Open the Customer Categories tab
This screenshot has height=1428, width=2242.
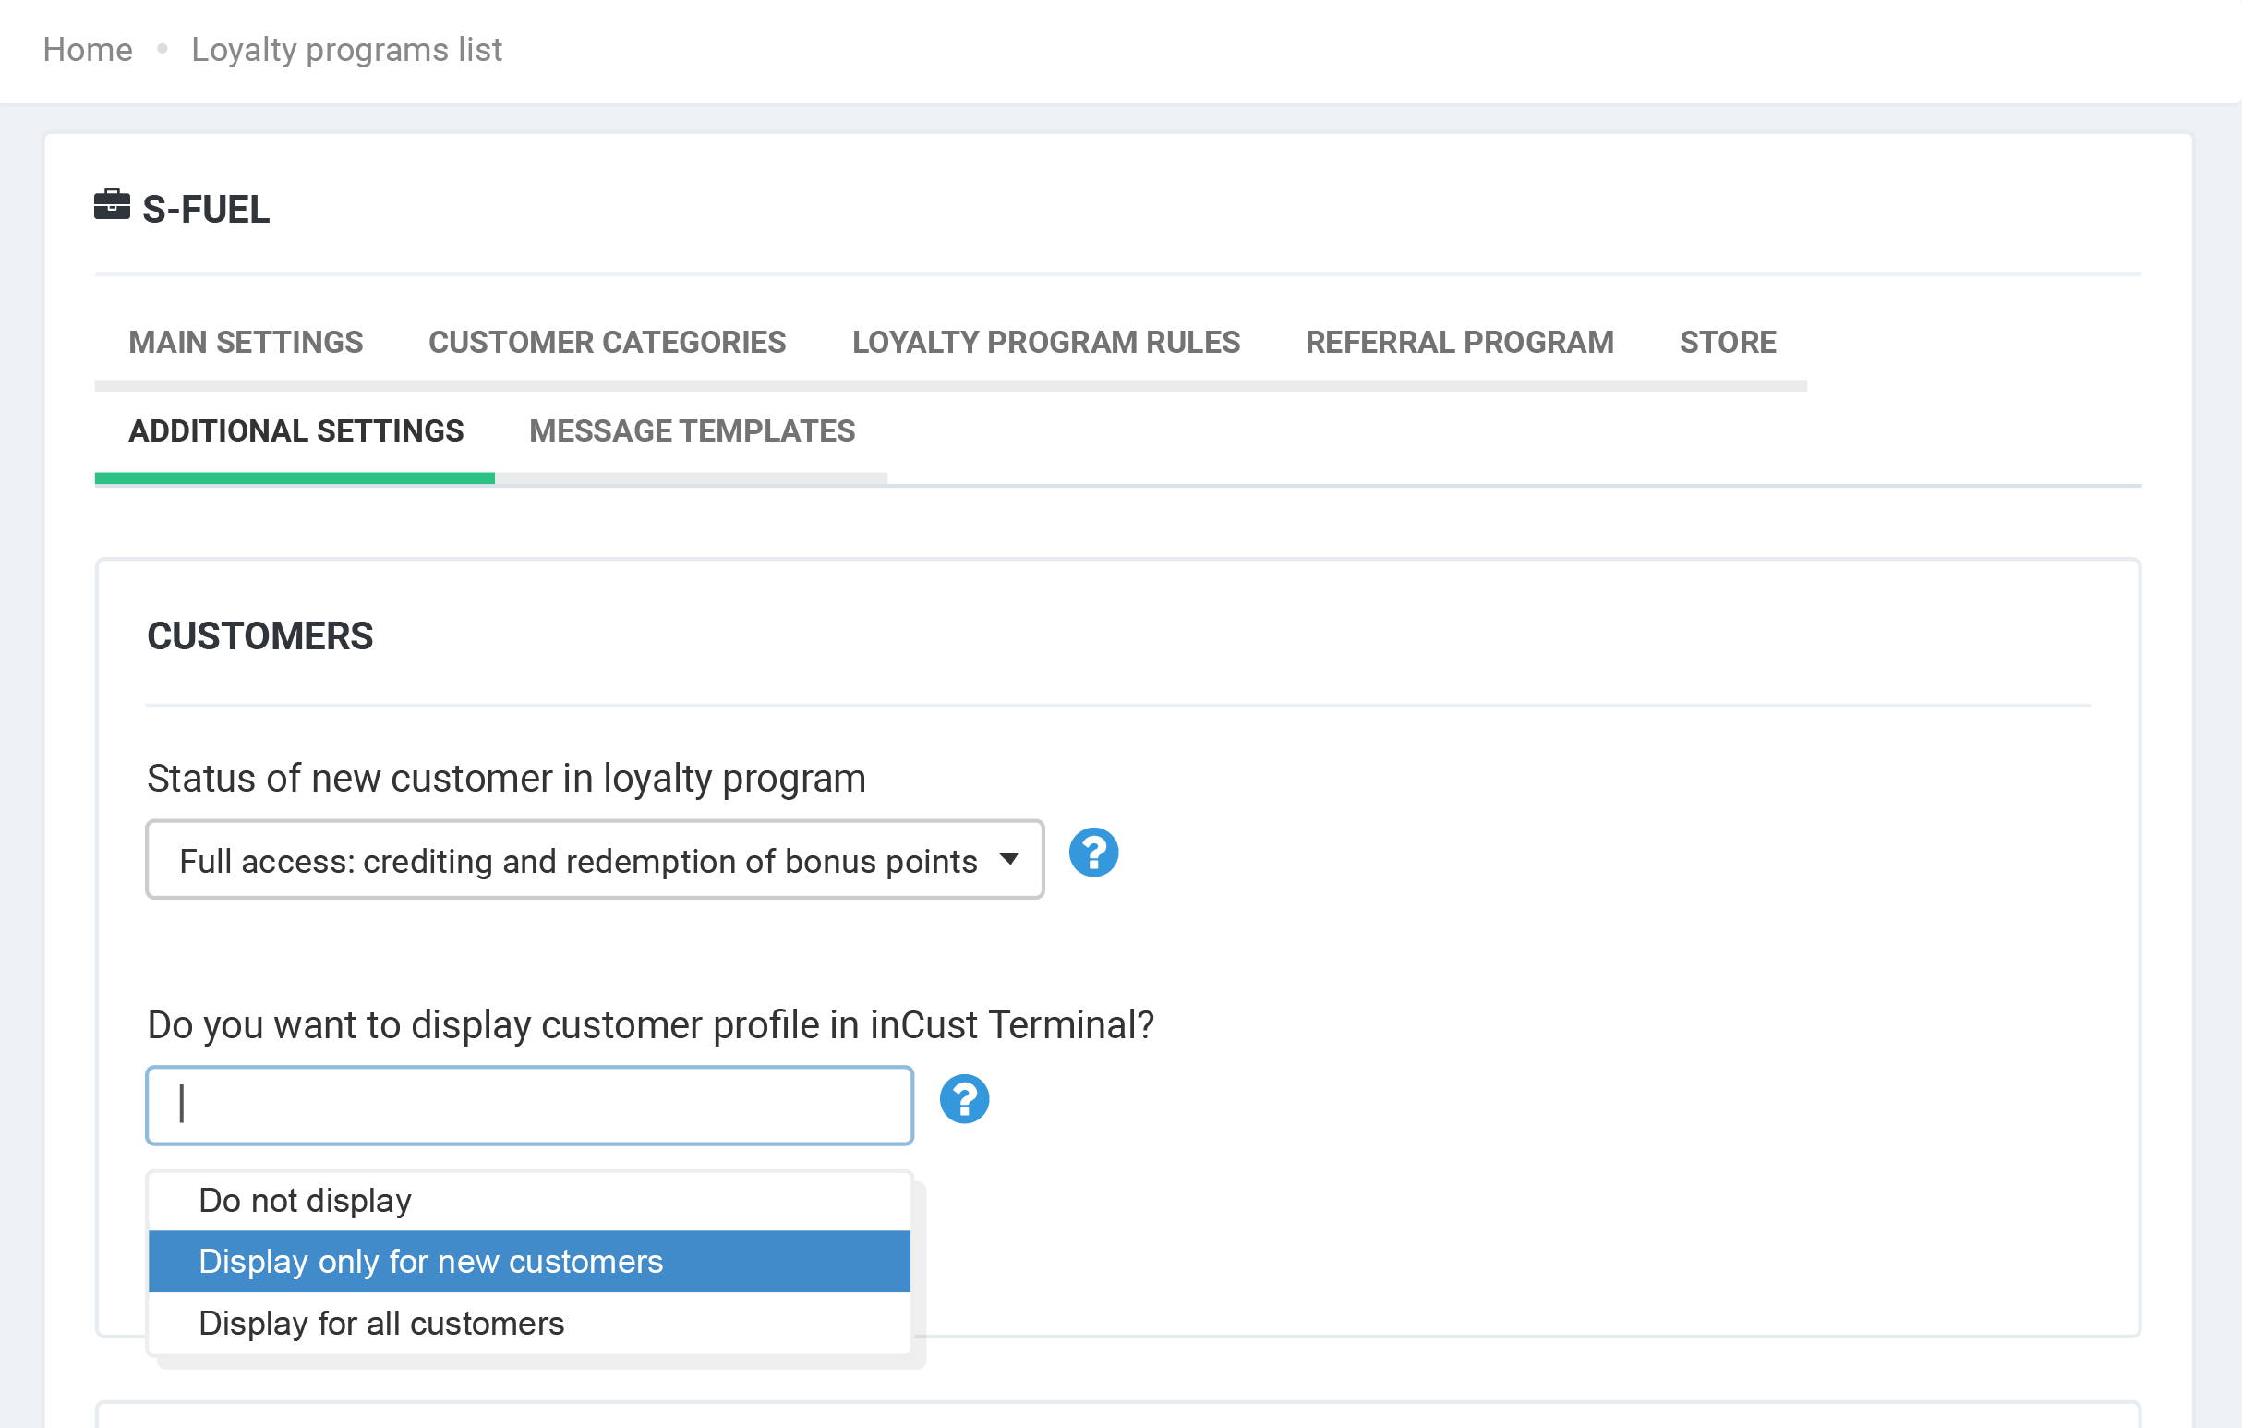point(607,342)
